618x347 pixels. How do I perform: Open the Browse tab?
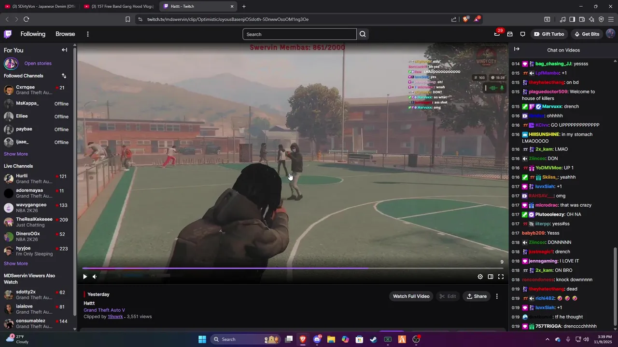tap(65, 34)
